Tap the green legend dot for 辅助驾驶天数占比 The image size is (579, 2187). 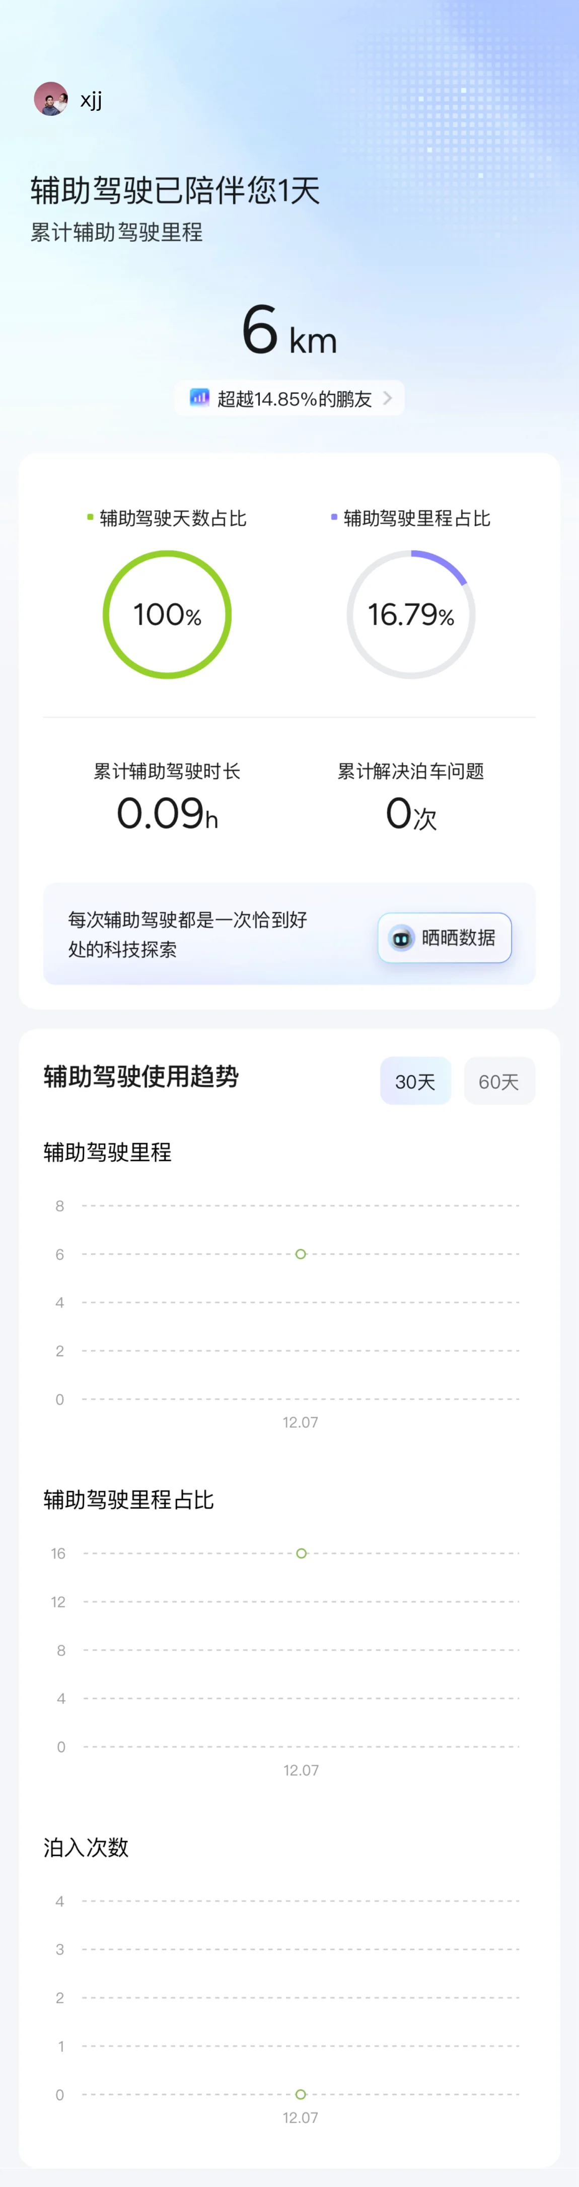click(90, 517)
